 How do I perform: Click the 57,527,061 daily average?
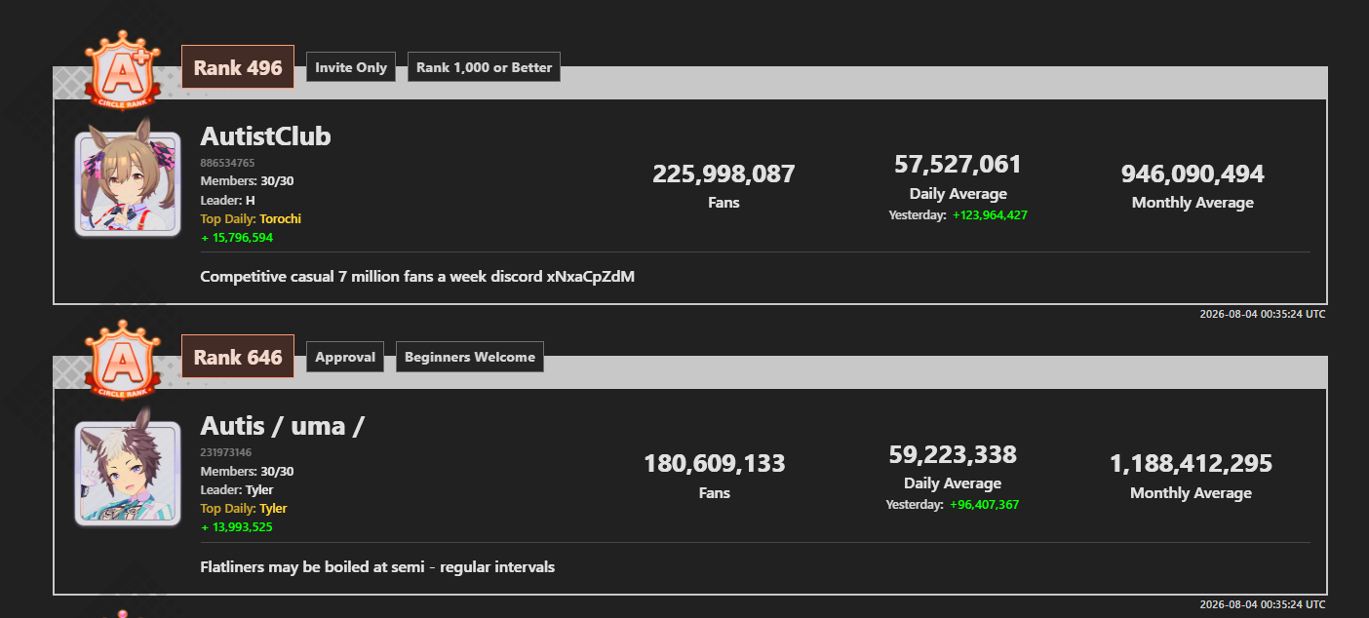click(958, 164)
